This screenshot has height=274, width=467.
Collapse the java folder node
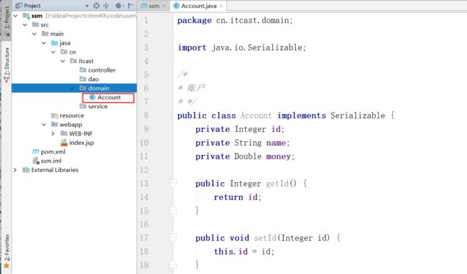pyautogui.click(x=44, y=43)
